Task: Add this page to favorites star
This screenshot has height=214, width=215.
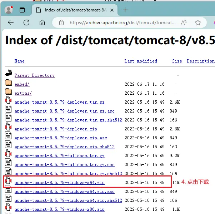Action: pos(198,23)
